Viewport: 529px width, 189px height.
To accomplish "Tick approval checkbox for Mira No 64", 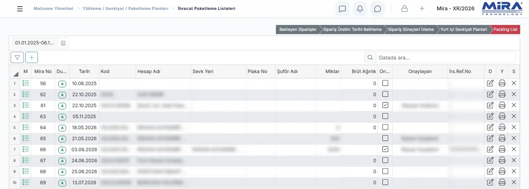I will [385, 127].
